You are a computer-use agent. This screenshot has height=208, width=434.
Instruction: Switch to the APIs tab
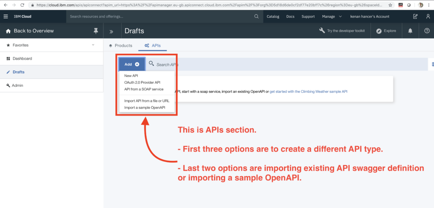pos(153,46)
